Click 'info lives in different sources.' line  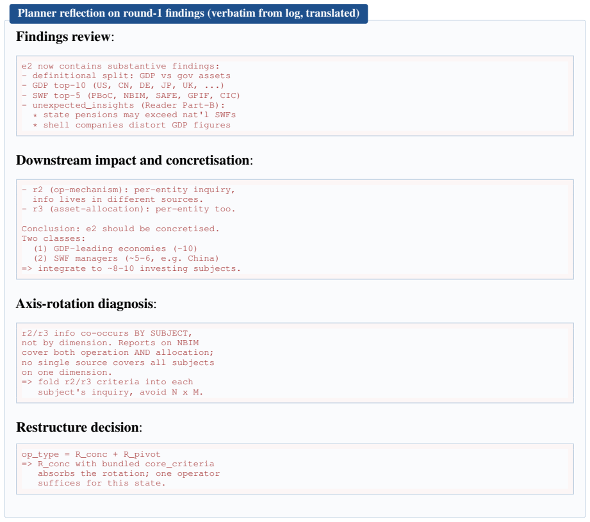pos(117,200)
